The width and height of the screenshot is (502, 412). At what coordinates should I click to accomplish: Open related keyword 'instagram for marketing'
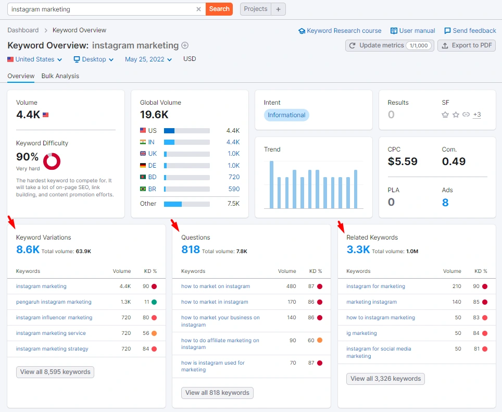tap(375, 286)
